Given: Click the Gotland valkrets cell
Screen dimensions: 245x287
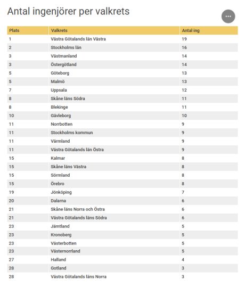Looking at the screenshot, I should pos(114,268).
